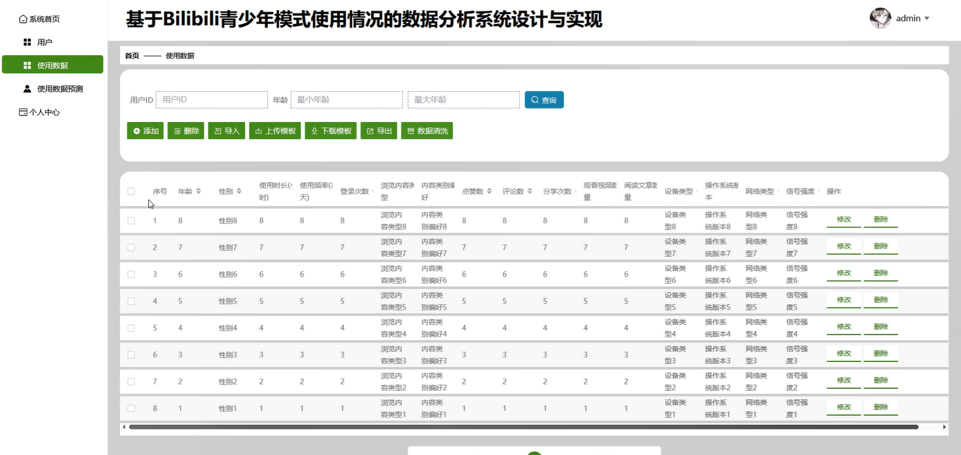
Task: Click 删除 for the 性别3 row
Action: [x=881, y=354]
